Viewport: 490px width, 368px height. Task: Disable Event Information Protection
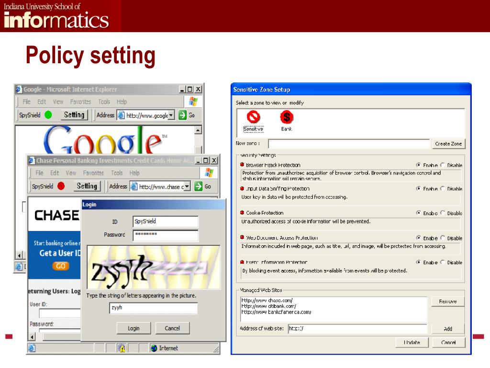pyautogui.click(x=443, y=262)
